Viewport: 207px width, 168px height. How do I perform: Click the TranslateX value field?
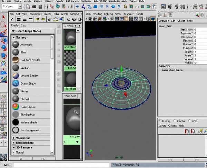point(199,29)
